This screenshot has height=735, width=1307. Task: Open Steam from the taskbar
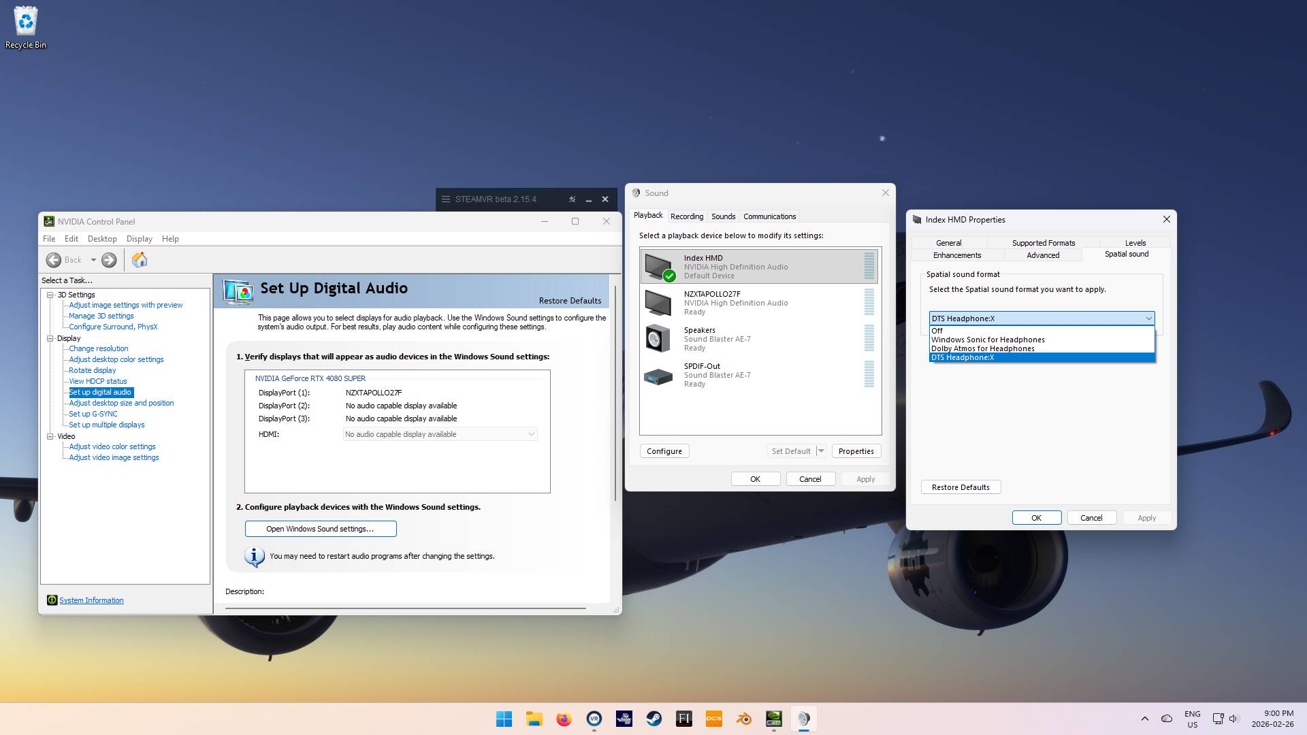[654, 719]
